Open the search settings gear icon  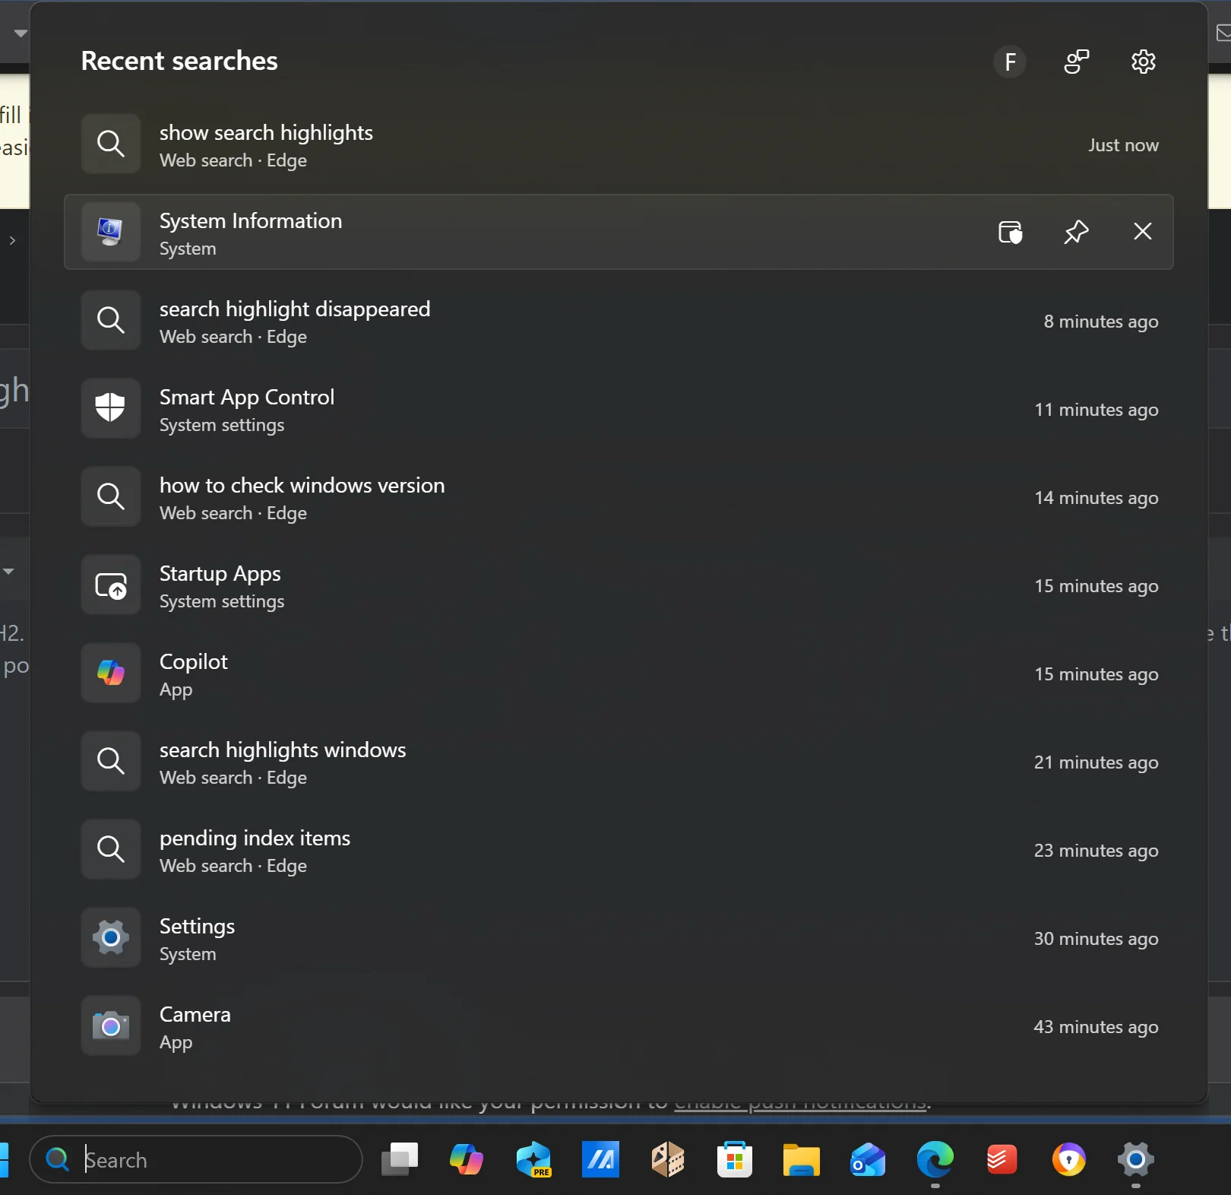1143,62
